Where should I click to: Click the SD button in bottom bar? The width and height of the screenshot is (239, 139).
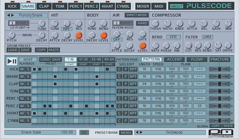[84, 132]
